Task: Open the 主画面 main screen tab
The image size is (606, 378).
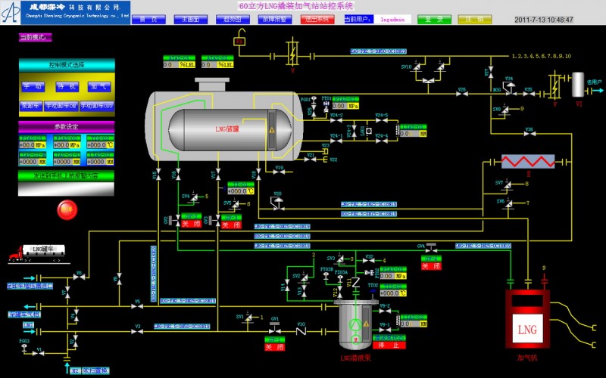Action: (x=186, y=20)
